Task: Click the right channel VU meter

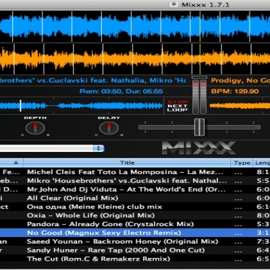Action: pyautogui.click(x=203, y=97)
